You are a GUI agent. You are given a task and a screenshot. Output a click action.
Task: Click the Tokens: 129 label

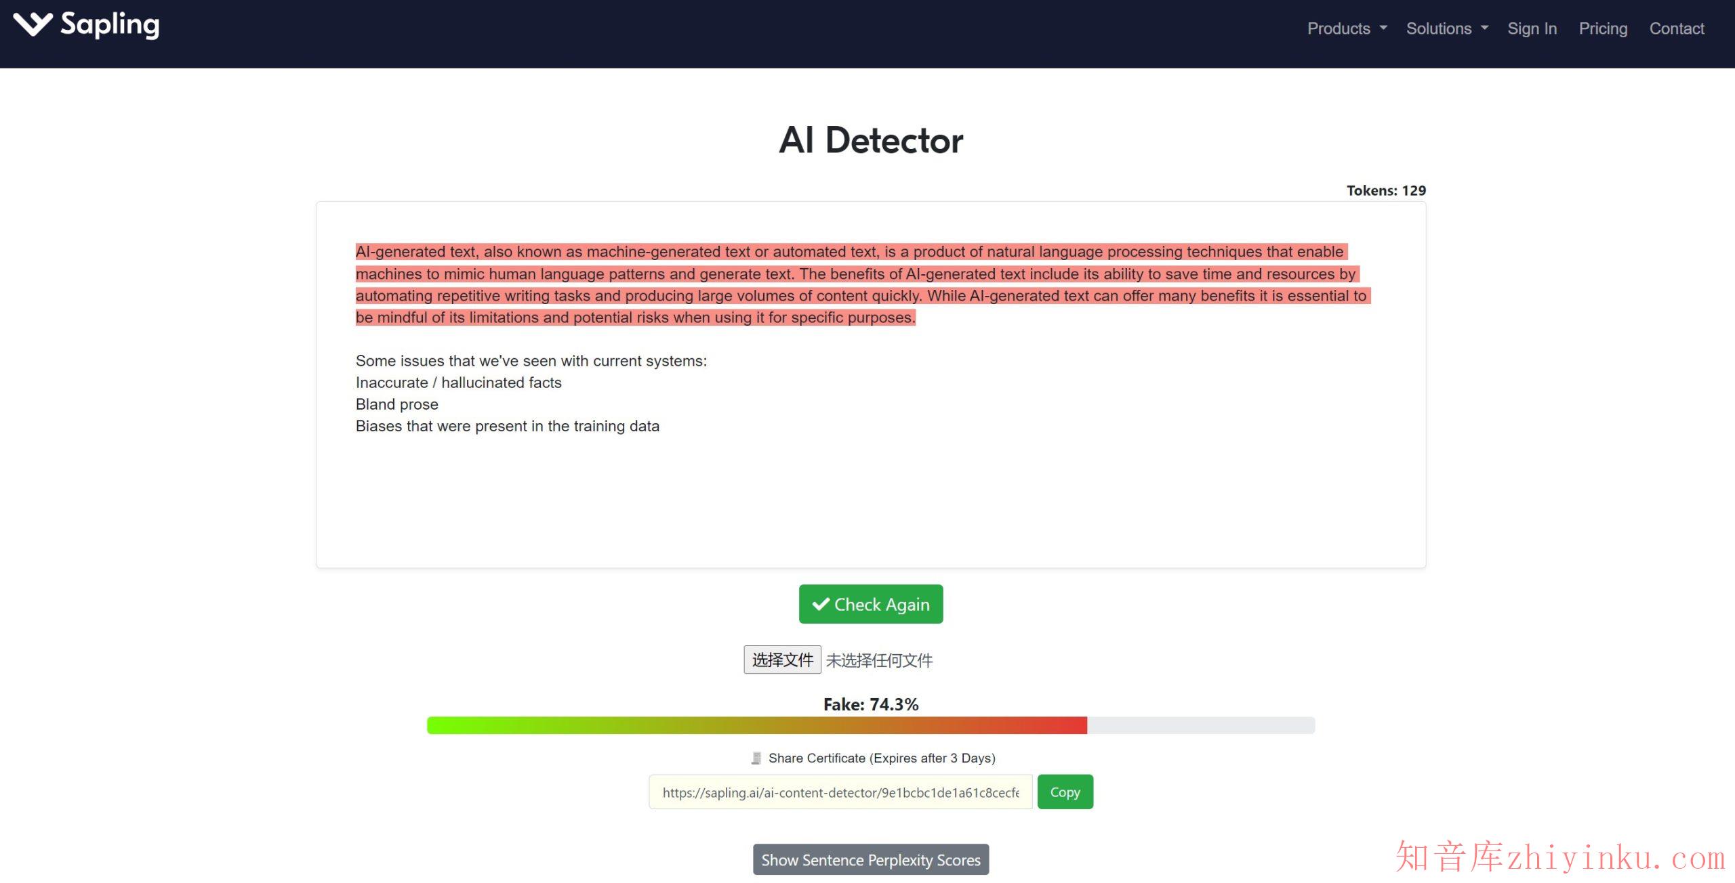[1385, 190]
